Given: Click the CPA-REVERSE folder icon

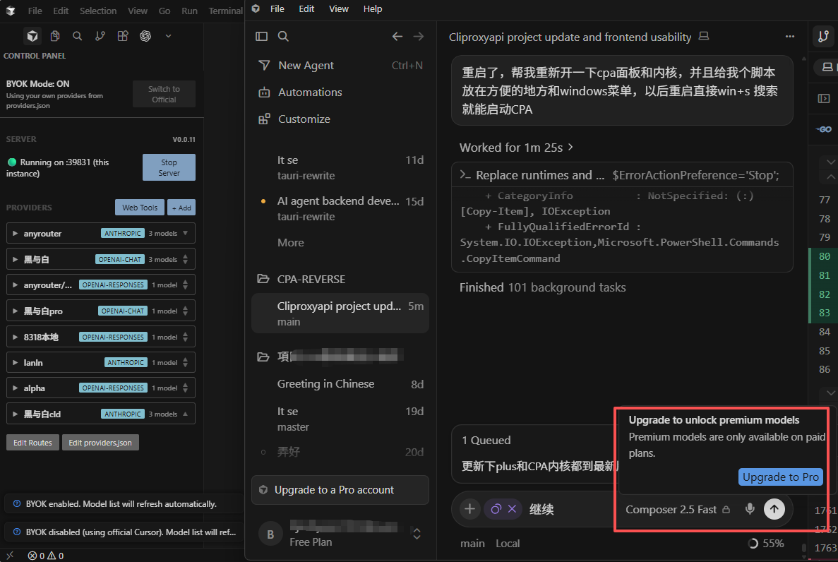Looking at the screenshot, I should [263, 279].
